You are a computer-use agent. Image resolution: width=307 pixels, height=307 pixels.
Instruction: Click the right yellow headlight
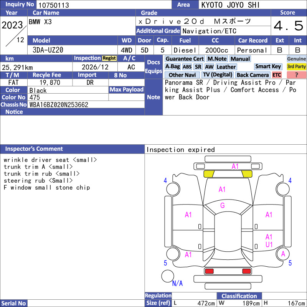pyautogui.click(x=247, y=174)
